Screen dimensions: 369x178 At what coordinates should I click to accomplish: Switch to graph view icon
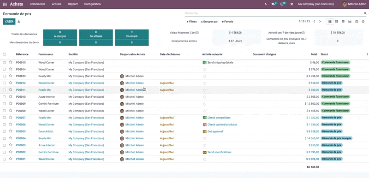[x=350, y=21]
